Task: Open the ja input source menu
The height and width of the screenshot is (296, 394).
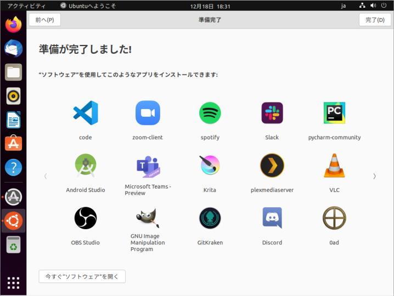Action: coord(344,6)
